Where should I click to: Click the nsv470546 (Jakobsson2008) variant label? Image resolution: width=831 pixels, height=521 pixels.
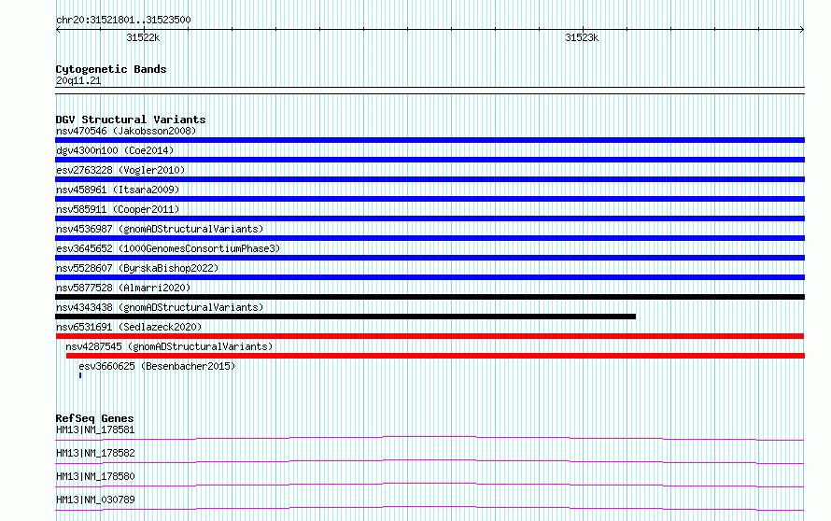(x=126, y=131)
